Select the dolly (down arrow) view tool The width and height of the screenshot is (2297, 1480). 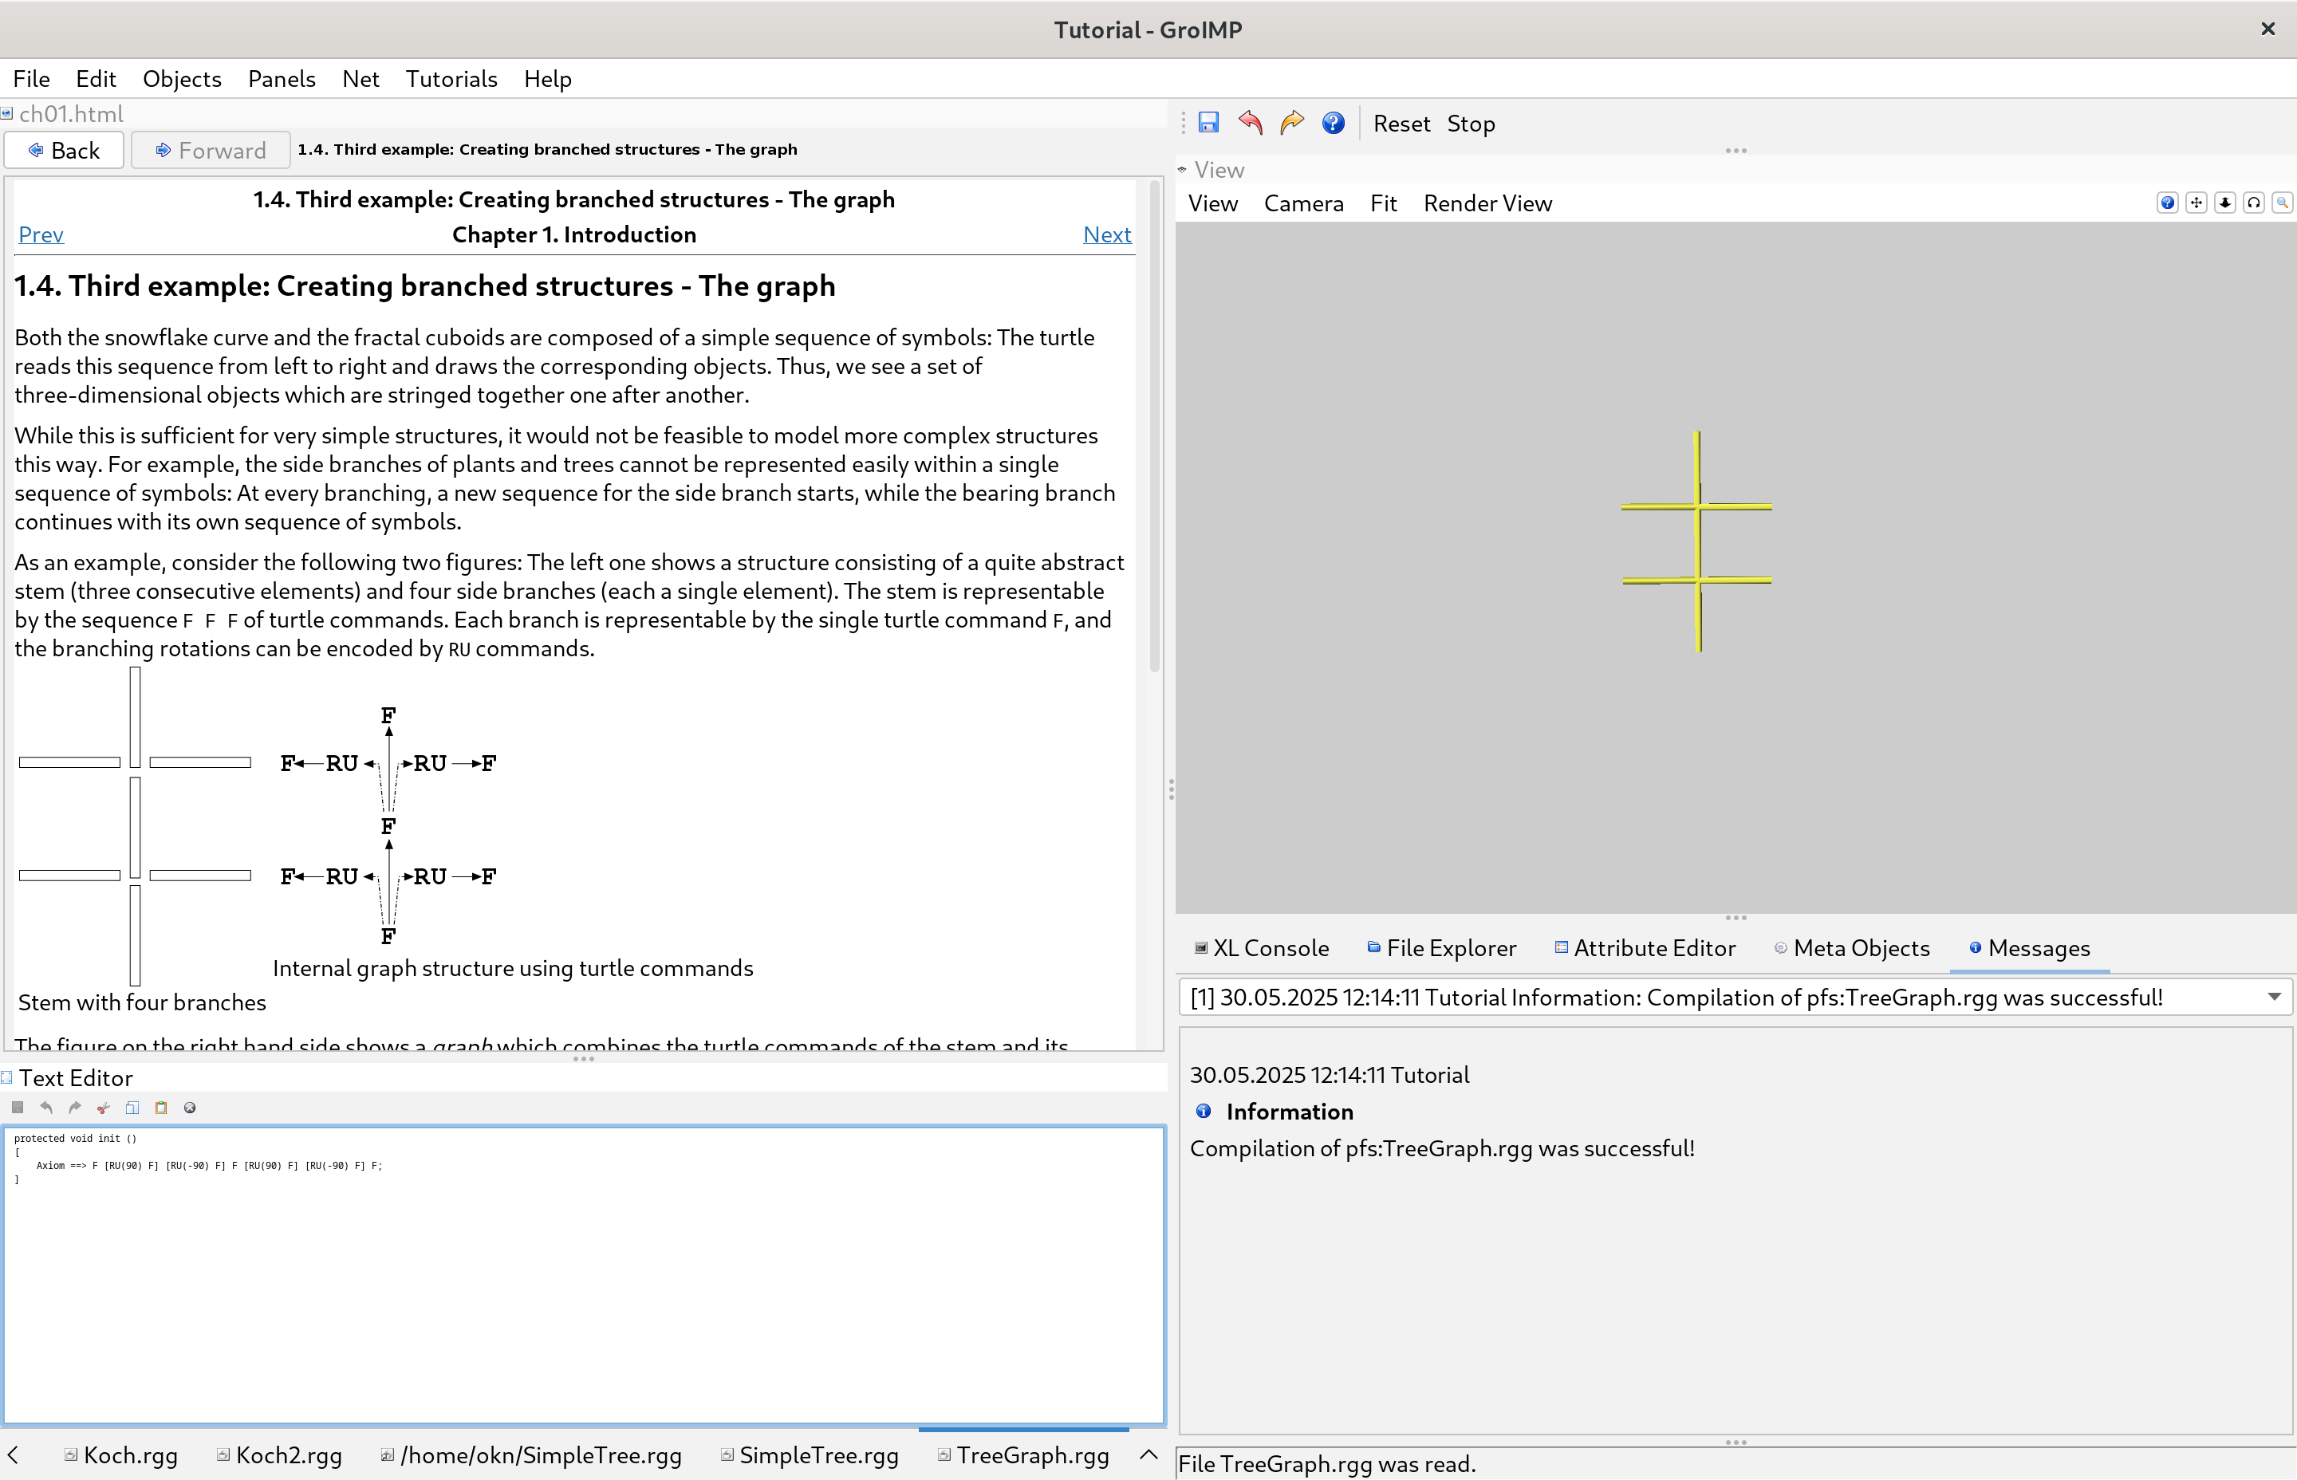tap(2225, 203)
